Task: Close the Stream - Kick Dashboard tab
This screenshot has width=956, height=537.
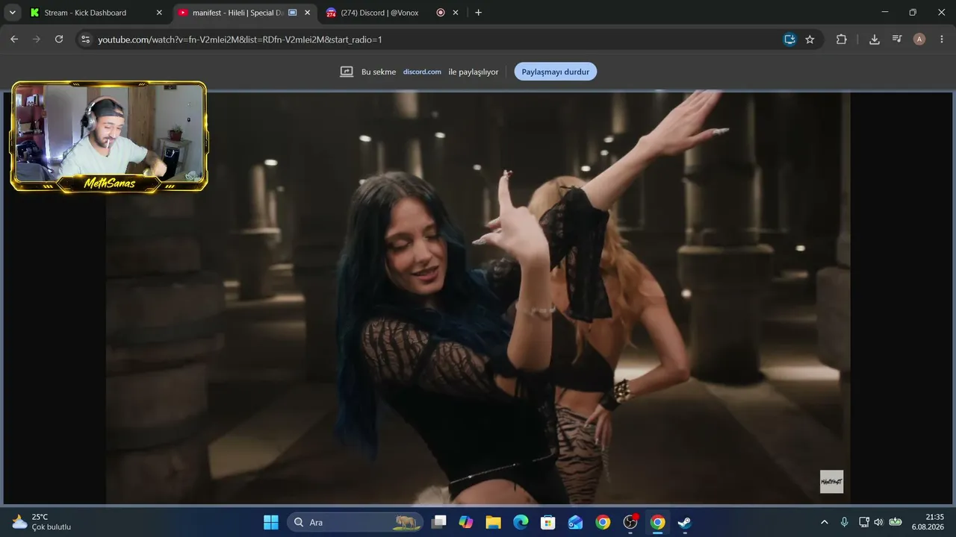Action: coord(158,13)
